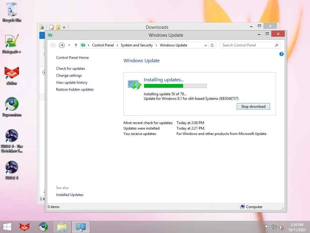
Task: Launch the SWAT 4 desktop shortcut
Action: tap(12, 170)
